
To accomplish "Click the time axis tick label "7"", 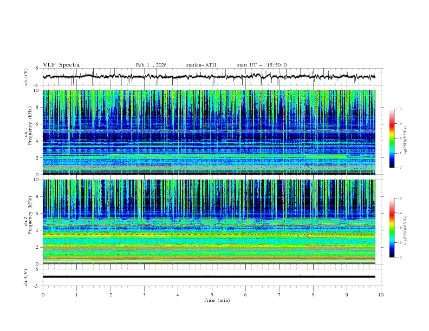I will click(x=279, y=295).
